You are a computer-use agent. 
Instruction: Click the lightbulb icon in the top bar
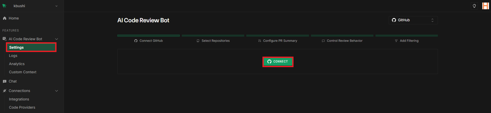tap(474, 6)
